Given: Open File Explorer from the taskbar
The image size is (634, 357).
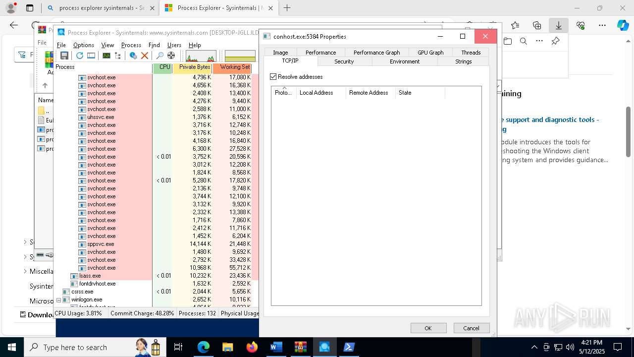Looking at the screenshot, I should pyautogui.click(x=228, y=347).
